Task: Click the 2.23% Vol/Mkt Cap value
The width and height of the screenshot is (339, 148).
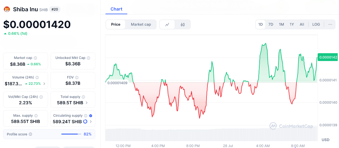Action: coord(25,103)
